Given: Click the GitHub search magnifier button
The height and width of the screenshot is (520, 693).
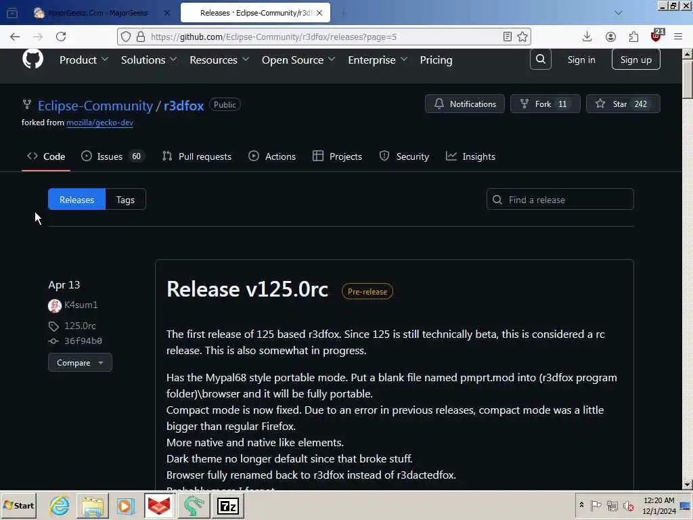Looking at the screenshot, I should point(540,60).
